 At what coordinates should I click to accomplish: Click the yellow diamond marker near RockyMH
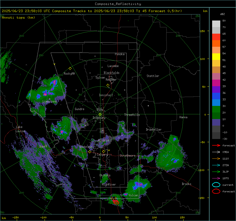coord(70,69)
